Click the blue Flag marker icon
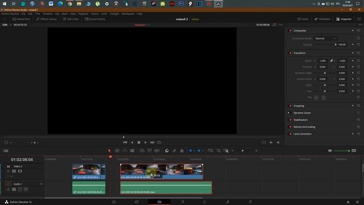Image resolution: width=364 pixels, height=205 pixels. (x=191, y=151)
